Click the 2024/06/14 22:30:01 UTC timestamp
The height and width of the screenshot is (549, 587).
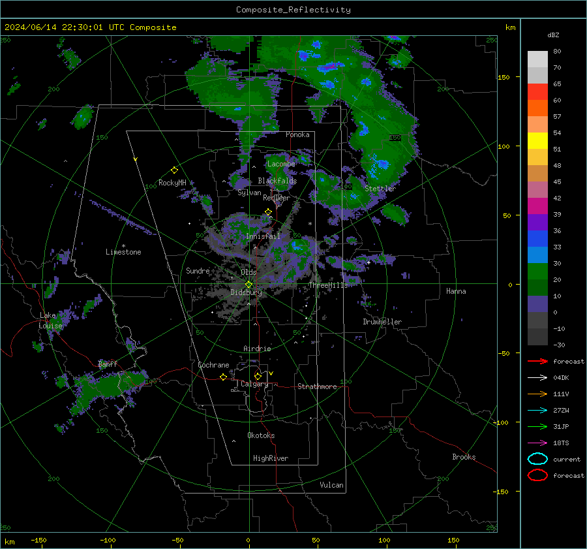pyautogui.click(x=64, y=27)
